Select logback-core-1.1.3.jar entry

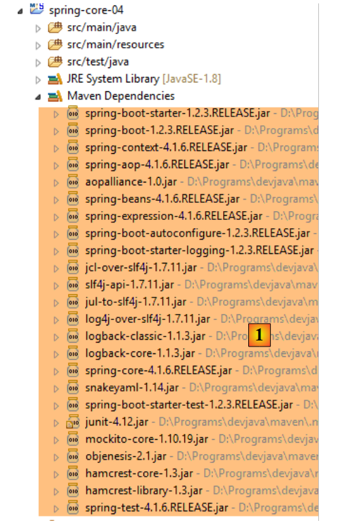click(x=140, y=353)
